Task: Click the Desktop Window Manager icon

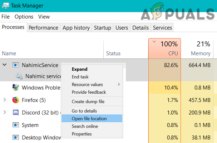Action: point(15,137)
